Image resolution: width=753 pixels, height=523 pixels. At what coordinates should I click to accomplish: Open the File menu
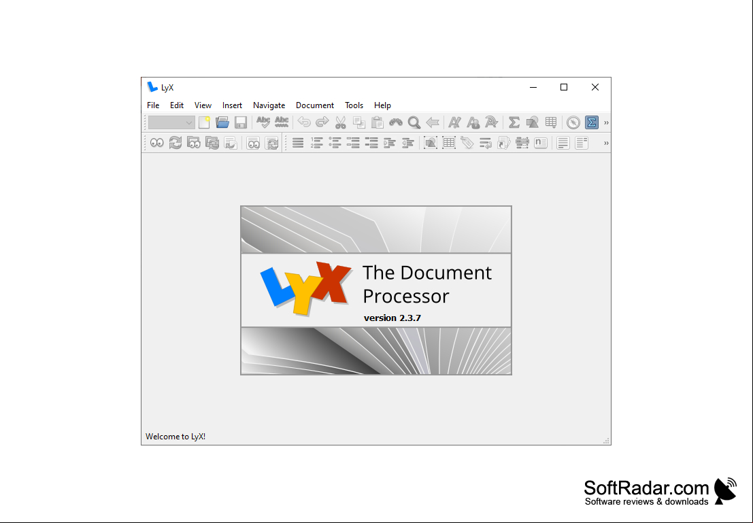click(153, 105)
